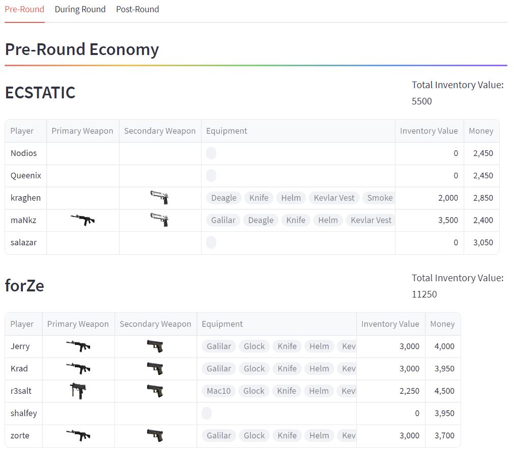Click maNkz's Kevlar Vest equipment tag
514x458 pixels.
click(x=370, y=220)
